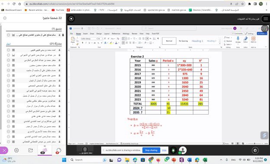The image size is (270, 164).
Task: Click Paste in the shared Word ribbon
Action: (73, 40)
